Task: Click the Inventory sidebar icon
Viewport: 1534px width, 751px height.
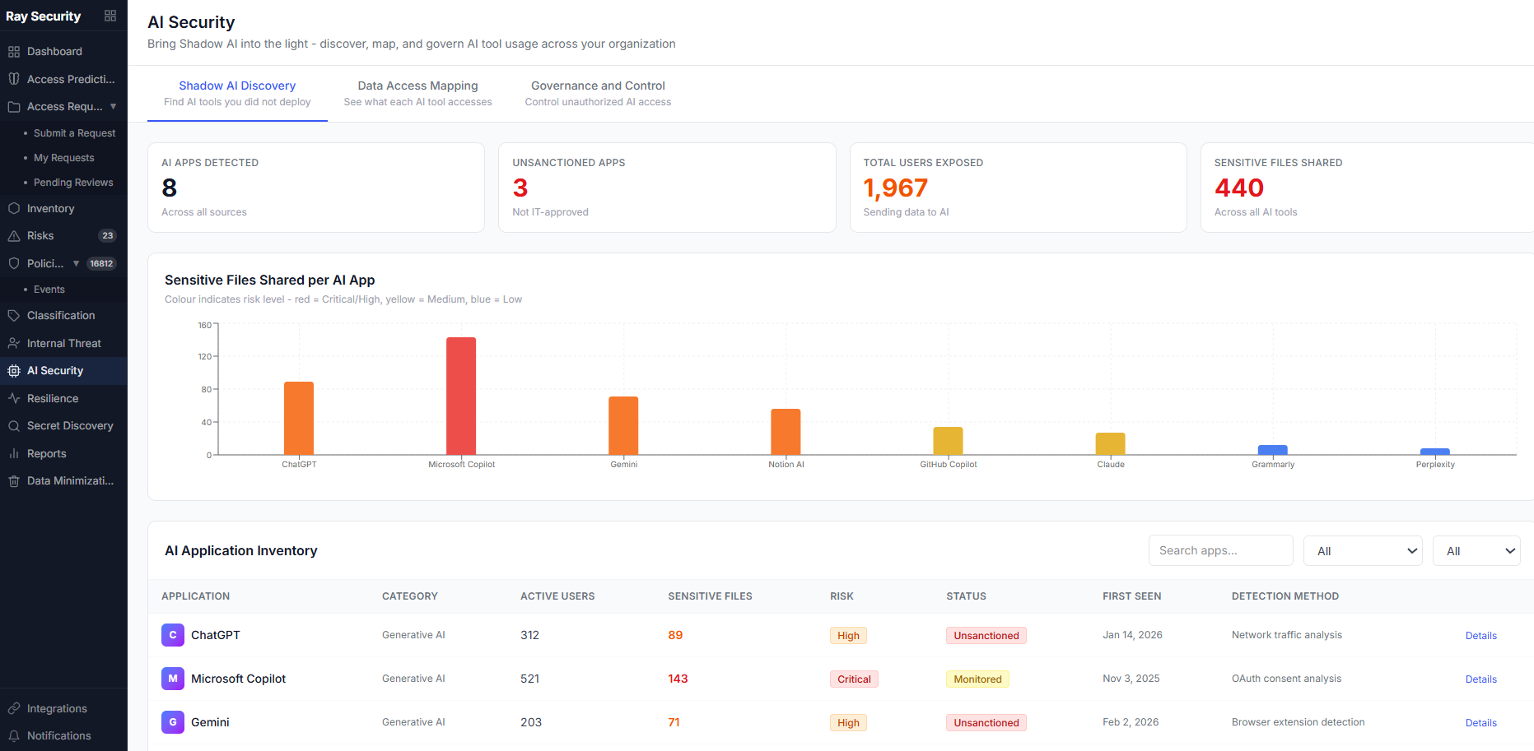Action: tap(14, 209)
